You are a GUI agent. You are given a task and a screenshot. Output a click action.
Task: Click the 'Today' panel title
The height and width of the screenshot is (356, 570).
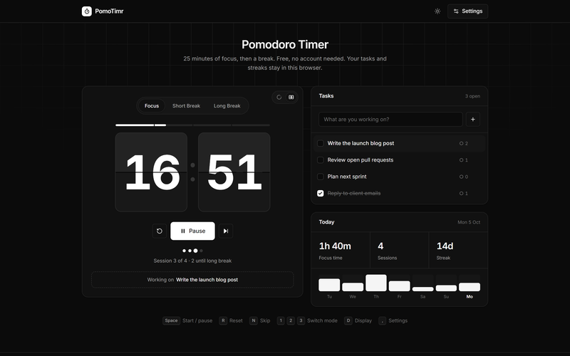point(326,222)
